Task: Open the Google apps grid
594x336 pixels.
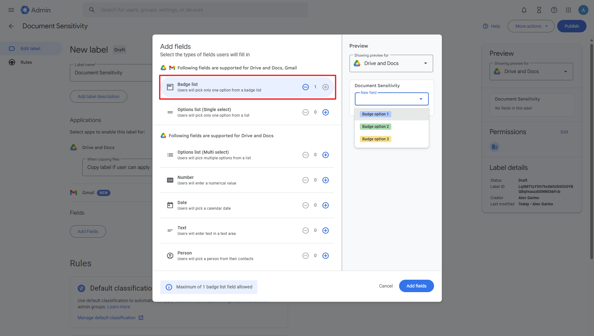Action: (x=568, y=10)
